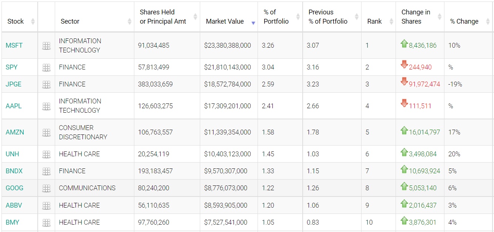Click the grid icon next to ABBV
Viewport: 494px width, 232px height.
(46, 206)
